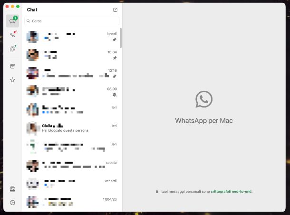This screenshot has height=215, width=290.
Task: Click the WhatsApp logo in empty pane
Action: pyautogui.click(x=204, y=99)
